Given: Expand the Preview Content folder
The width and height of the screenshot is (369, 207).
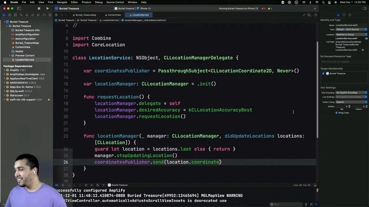Looking at the screenshot, I should [10, 55].
